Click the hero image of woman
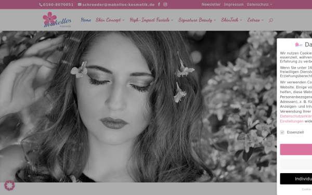This screenshot has width=312, height=195. [138, 107]
